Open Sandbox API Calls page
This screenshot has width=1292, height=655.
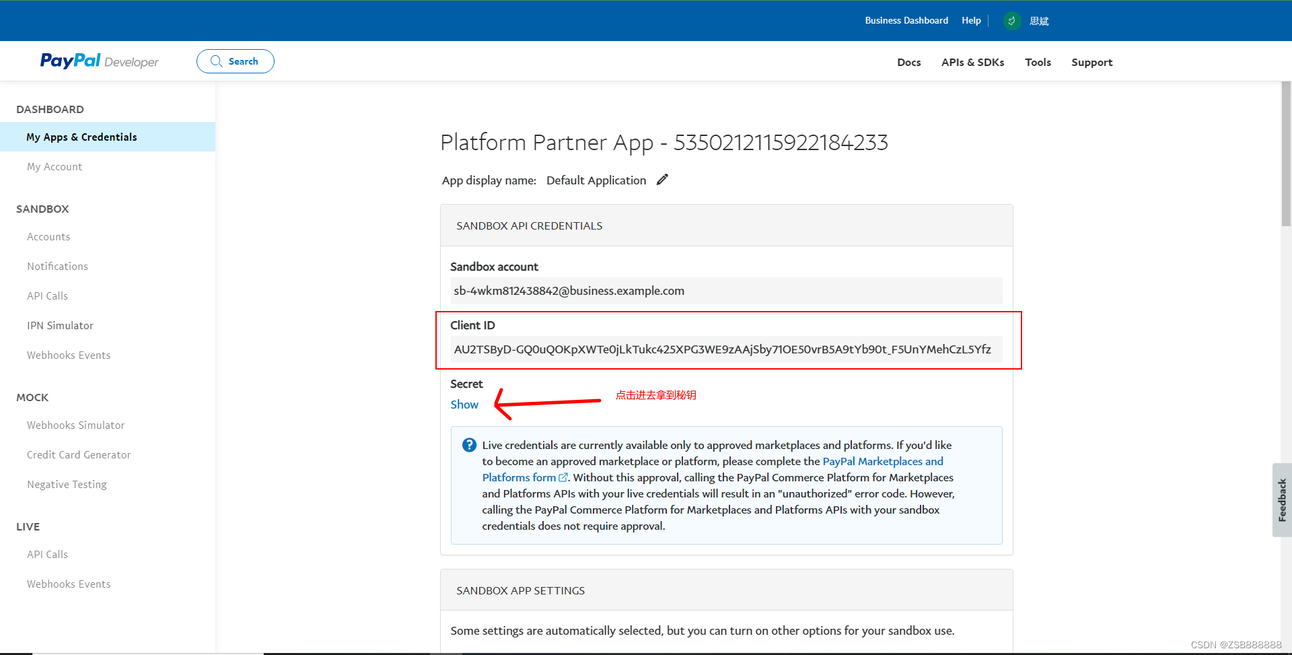click(x=47, y=296)
